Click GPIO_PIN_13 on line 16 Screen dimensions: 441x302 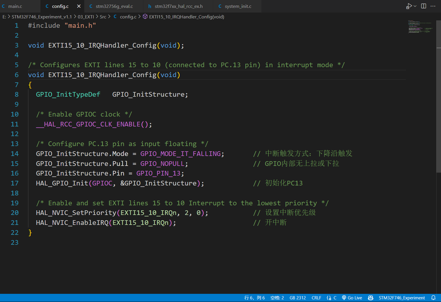pos(158,173)
